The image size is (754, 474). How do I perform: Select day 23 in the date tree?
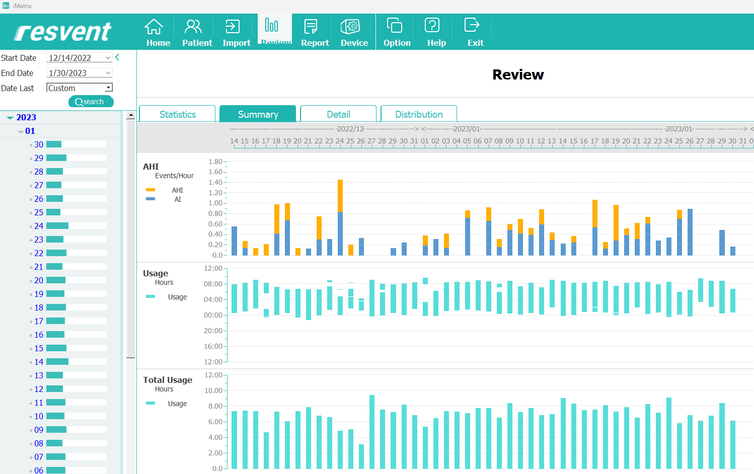coord(39,240)
